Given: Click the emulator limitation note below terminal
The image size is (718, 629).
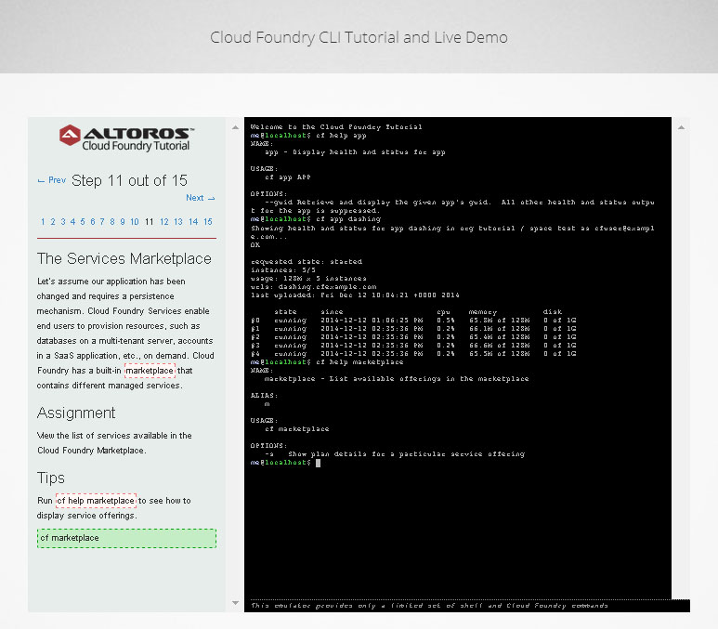Looking at the screenshot, I should 429,606.
